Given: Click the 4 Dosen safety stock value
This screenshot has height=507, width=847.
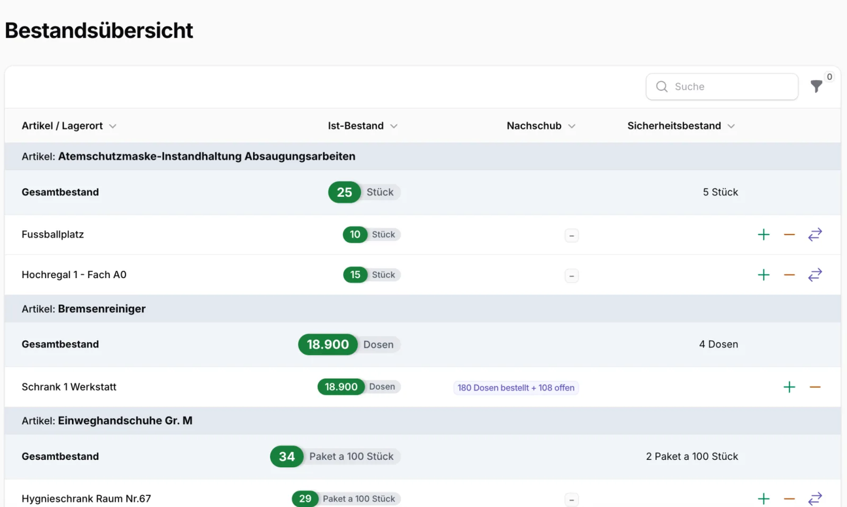Looking at the screenshot, I should pyautogui.click(x=718, y=344).
